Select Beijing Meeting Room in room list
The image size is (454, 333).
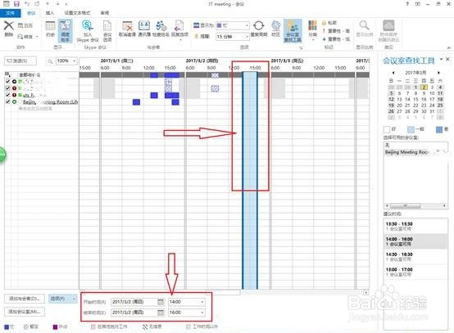[x=415, y=152]
